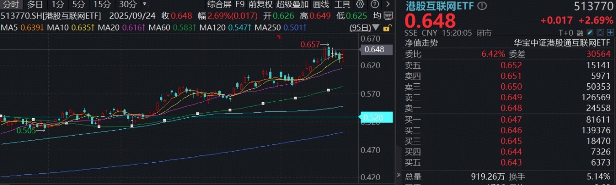Toggle 超级叠加 overlay option

click(x=292, y=4)
